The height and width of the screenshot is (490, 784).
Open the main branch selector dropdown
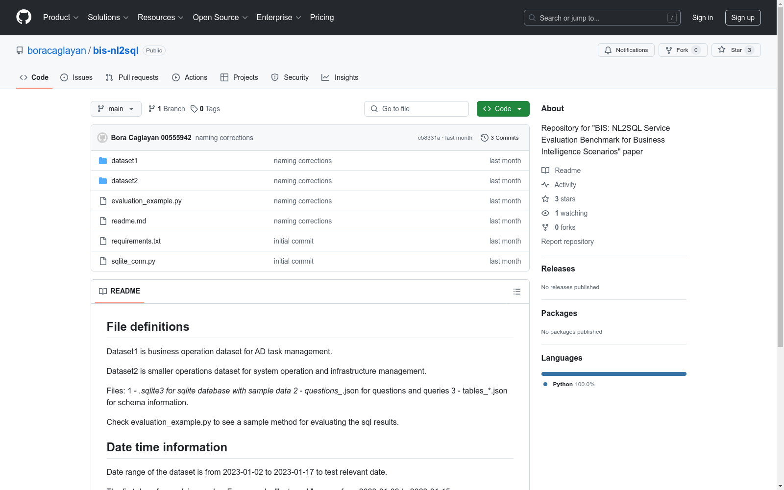point(116,109)
